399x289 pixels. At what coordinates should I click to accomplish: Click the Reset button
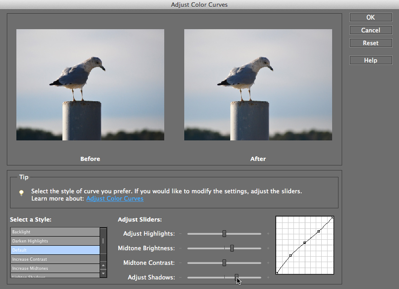tap(370, 42)
